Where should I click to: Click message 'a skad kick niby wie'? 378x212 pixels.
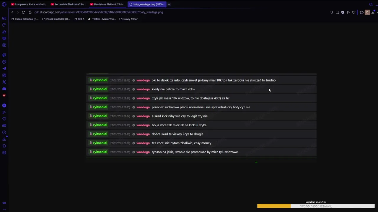(x=180, y=116)
